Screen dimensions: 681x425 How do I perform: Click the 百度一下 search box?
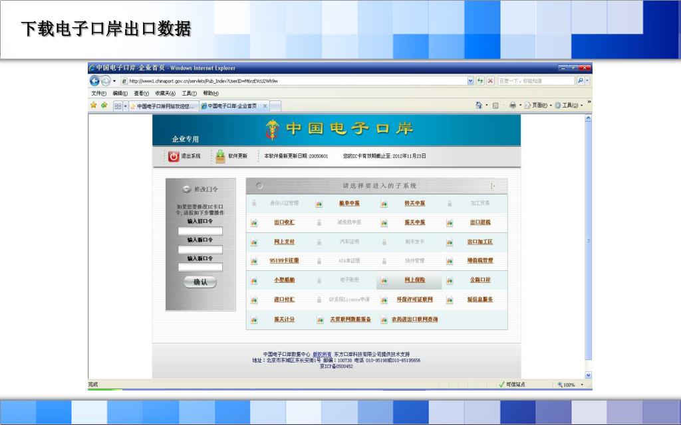(x=535, y=80)
